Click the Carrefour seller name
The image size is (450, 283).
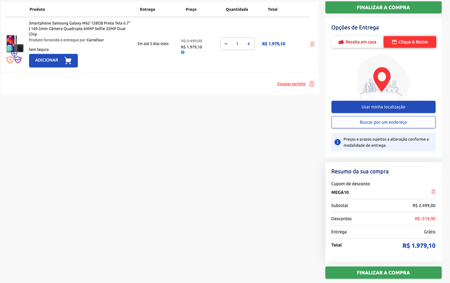[95, 40]
